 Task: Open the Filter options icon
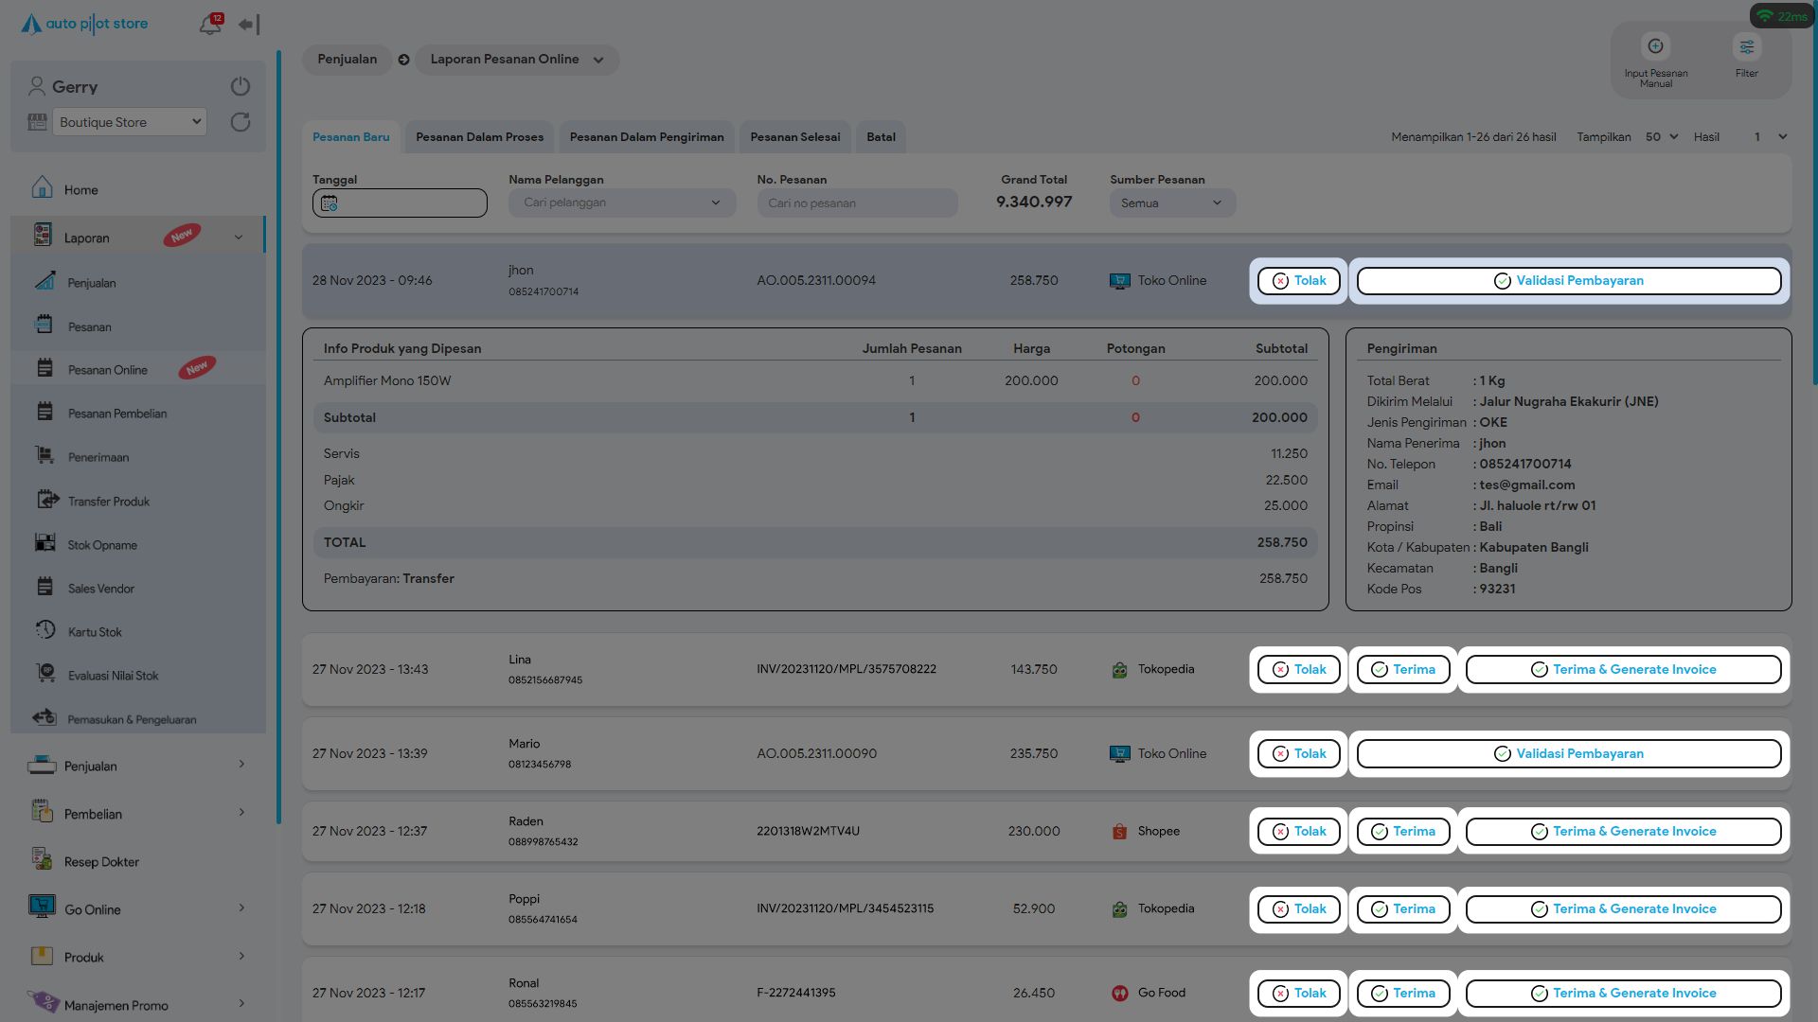point(1746,46)
